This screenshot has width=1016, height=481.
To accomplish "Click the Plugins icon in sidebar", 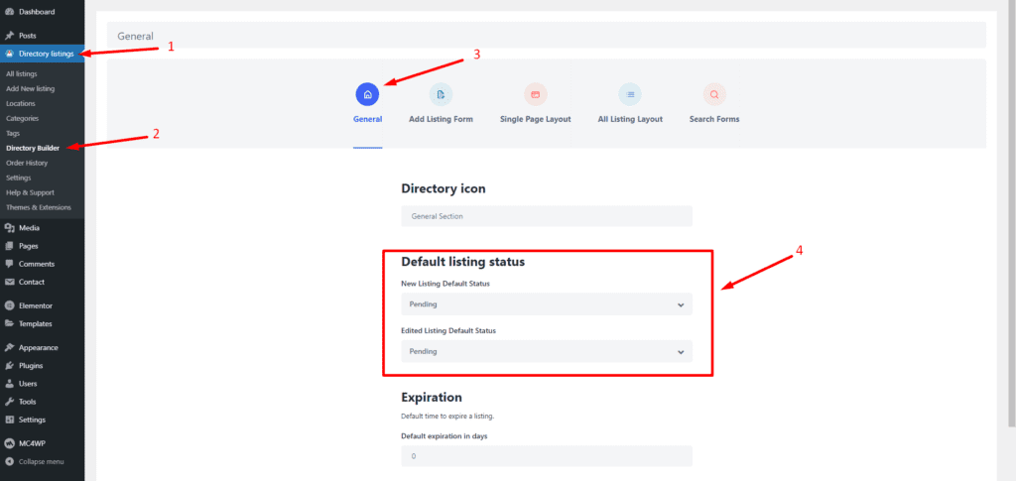I will coord(10,366).
